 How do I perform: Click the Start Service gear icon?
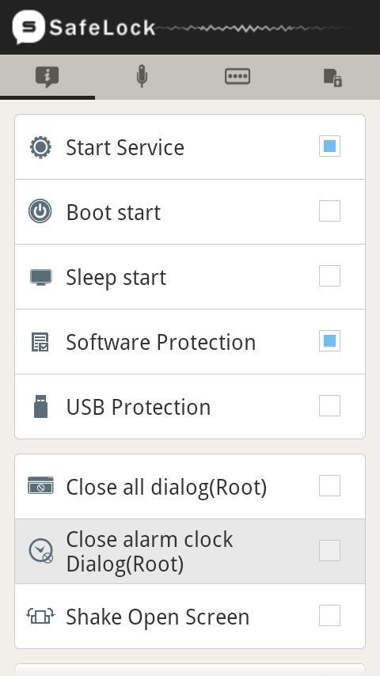coord(40,147)
